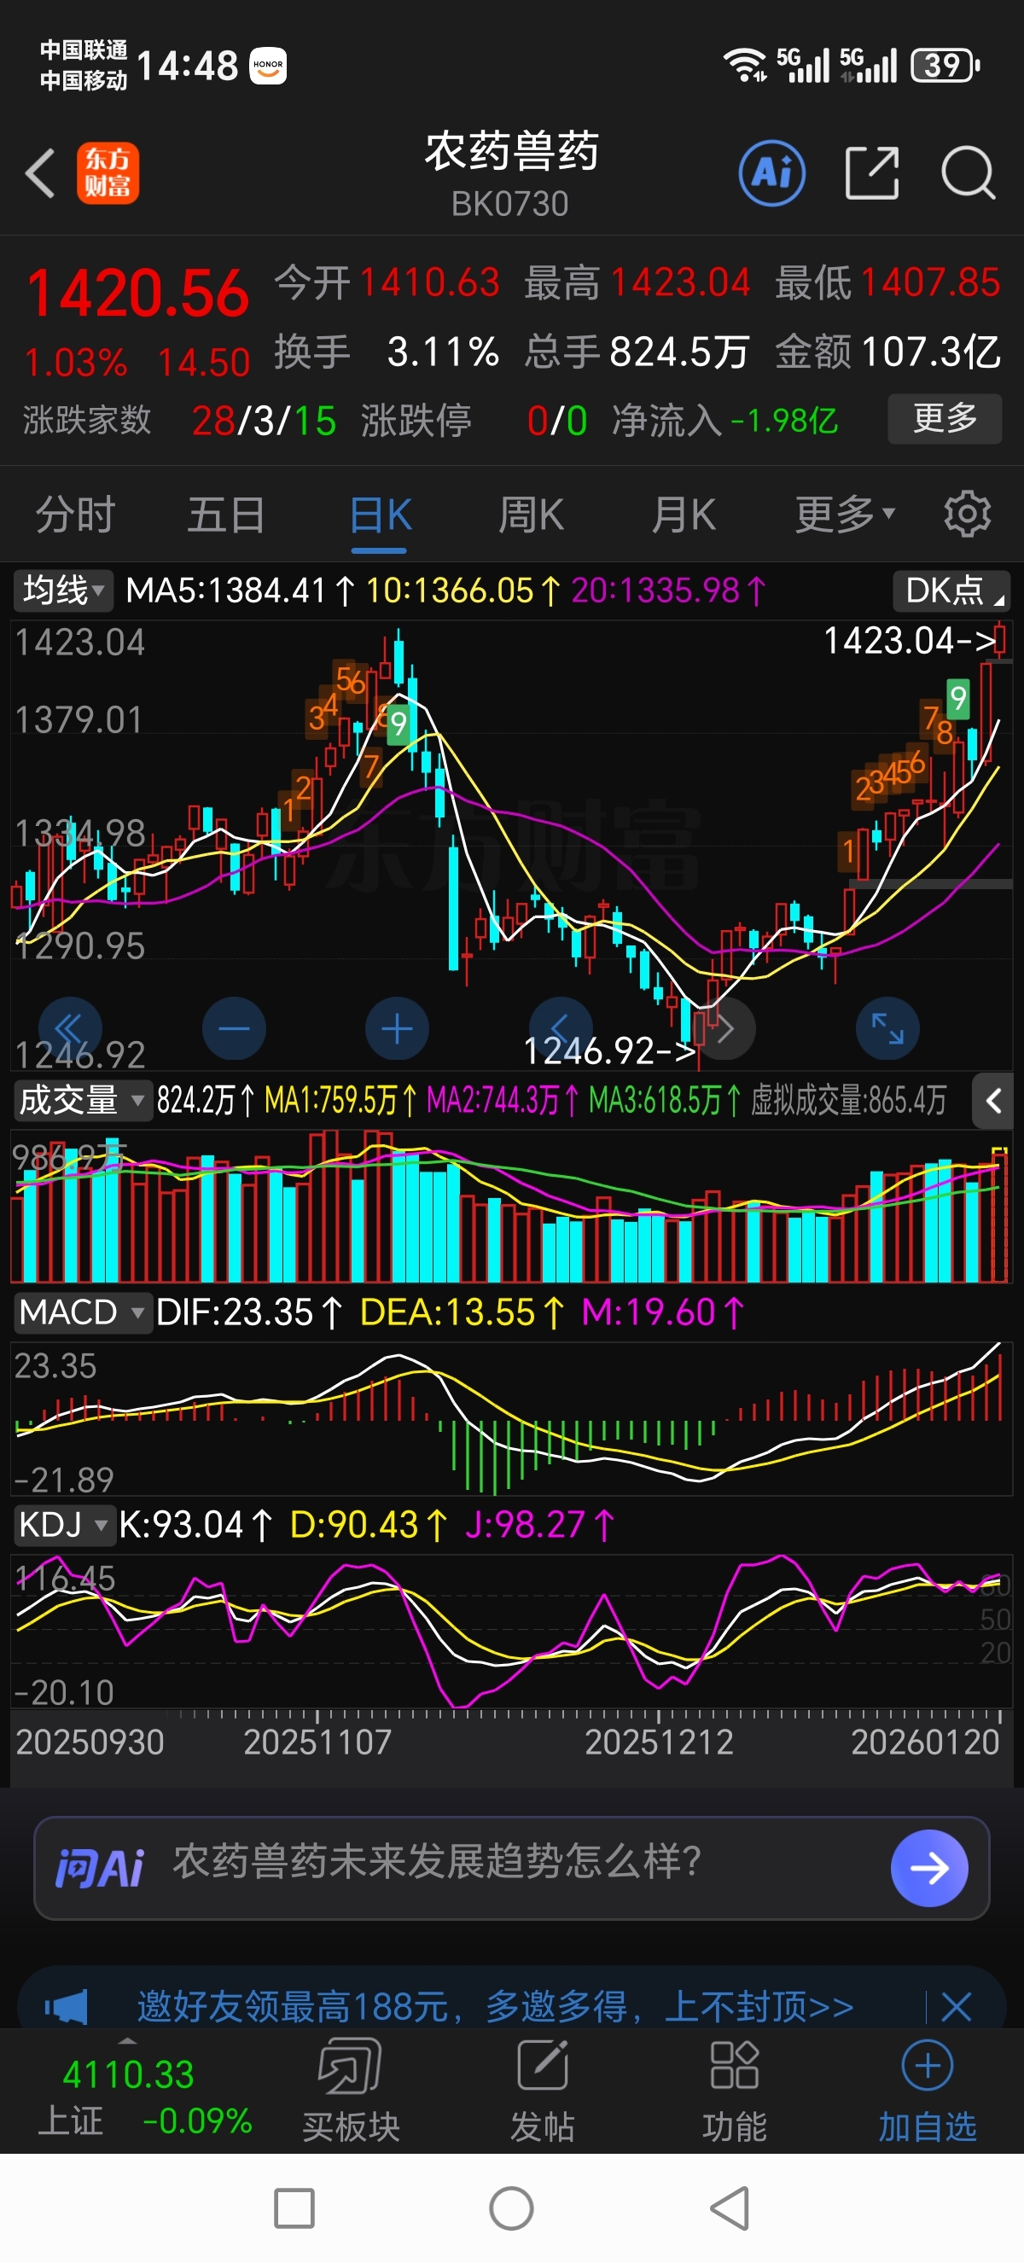
Task: Tap the Ai question input field
Action: point(511,1868)
